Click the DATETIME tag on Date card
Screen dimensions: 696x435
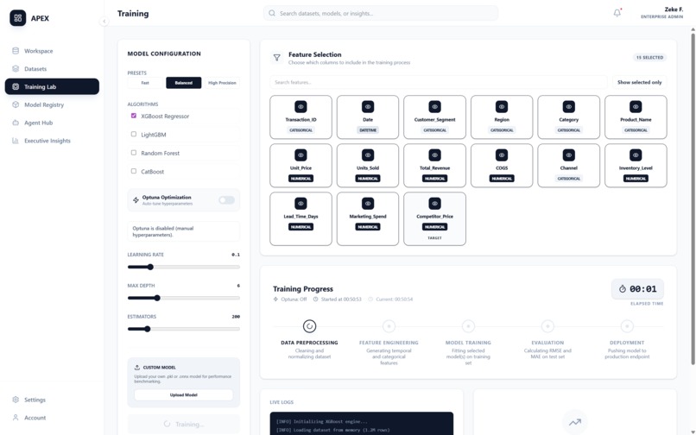[x=368, y=130]
